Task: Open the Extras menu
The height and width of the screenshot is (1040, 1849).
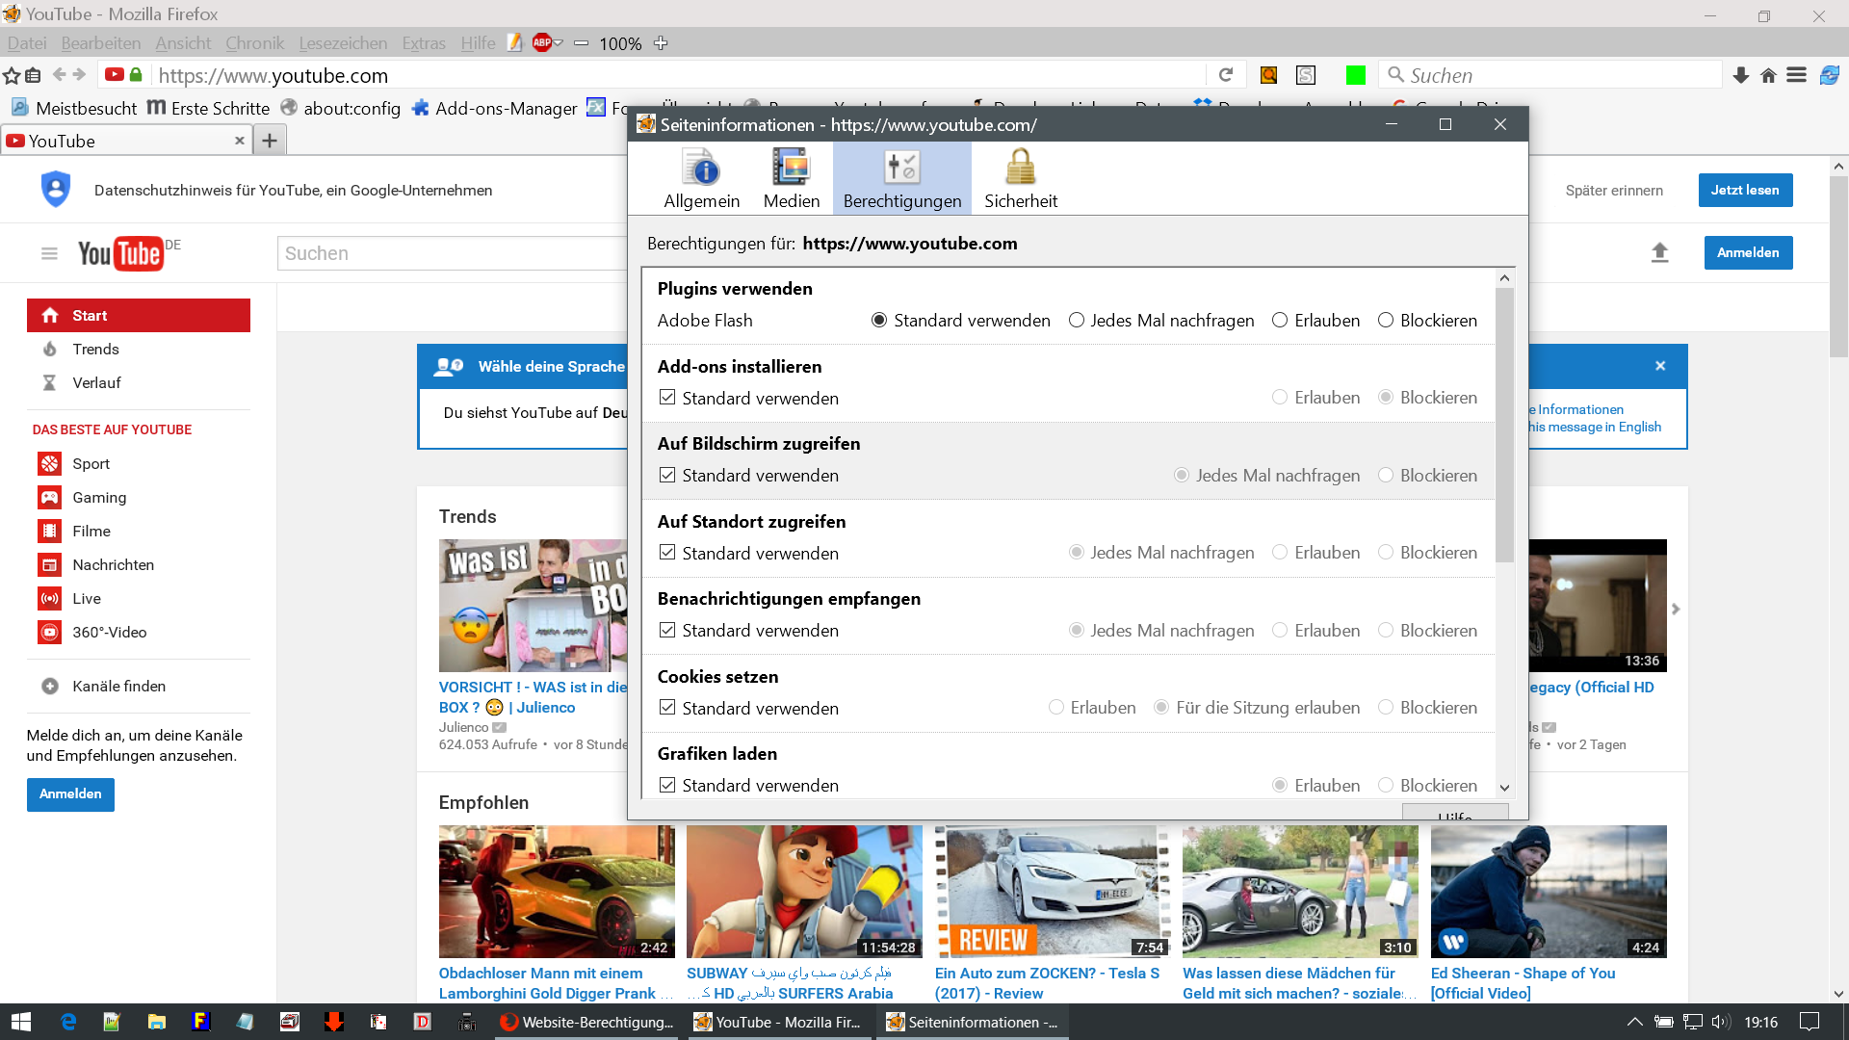Action: tap(423, 43)
